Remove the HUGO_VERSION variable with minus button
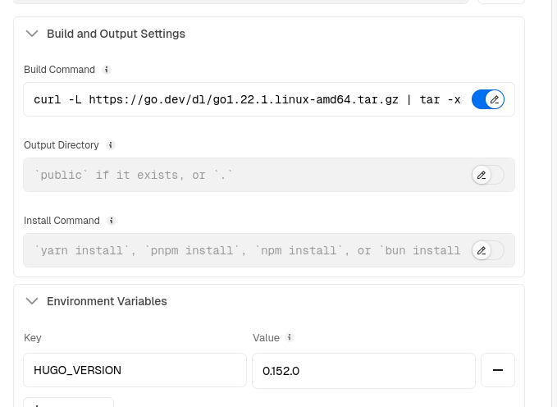This screenshot has height=407, width=557. [x=497, y=370]
